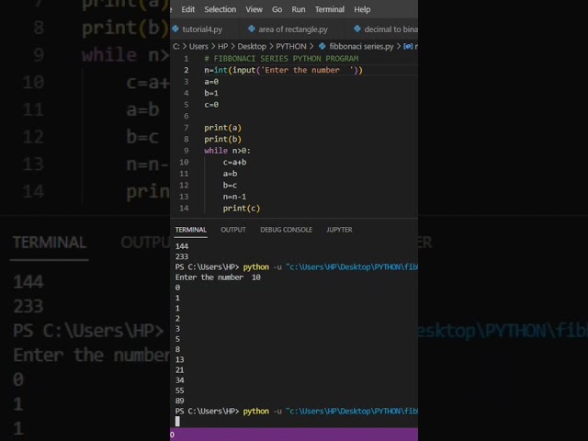Click terminal output value 55
The height and width of the screenshot is (441, 588).
click(180, 390)
